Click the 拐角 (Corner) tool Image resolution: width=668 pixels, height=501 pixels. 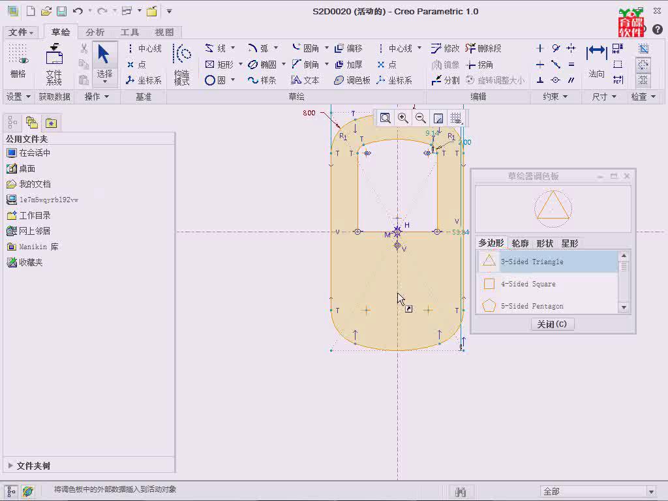479,65
